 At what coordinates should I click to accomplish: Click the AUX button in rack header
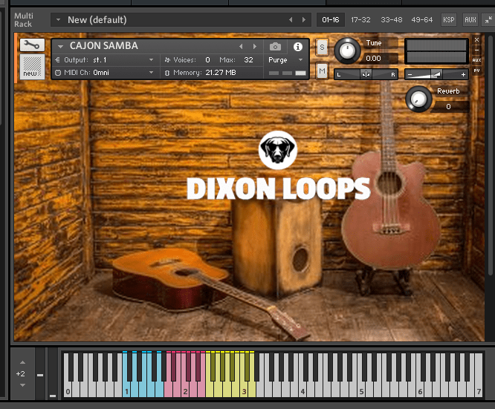click(470, 19)
